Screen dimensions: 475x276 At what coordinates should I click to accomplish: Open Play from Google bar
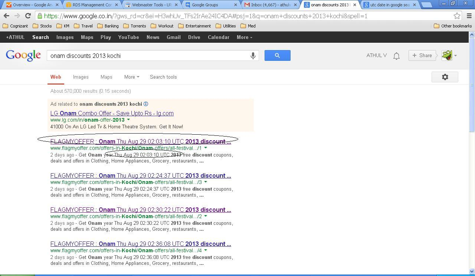click(x=106, y=37)
